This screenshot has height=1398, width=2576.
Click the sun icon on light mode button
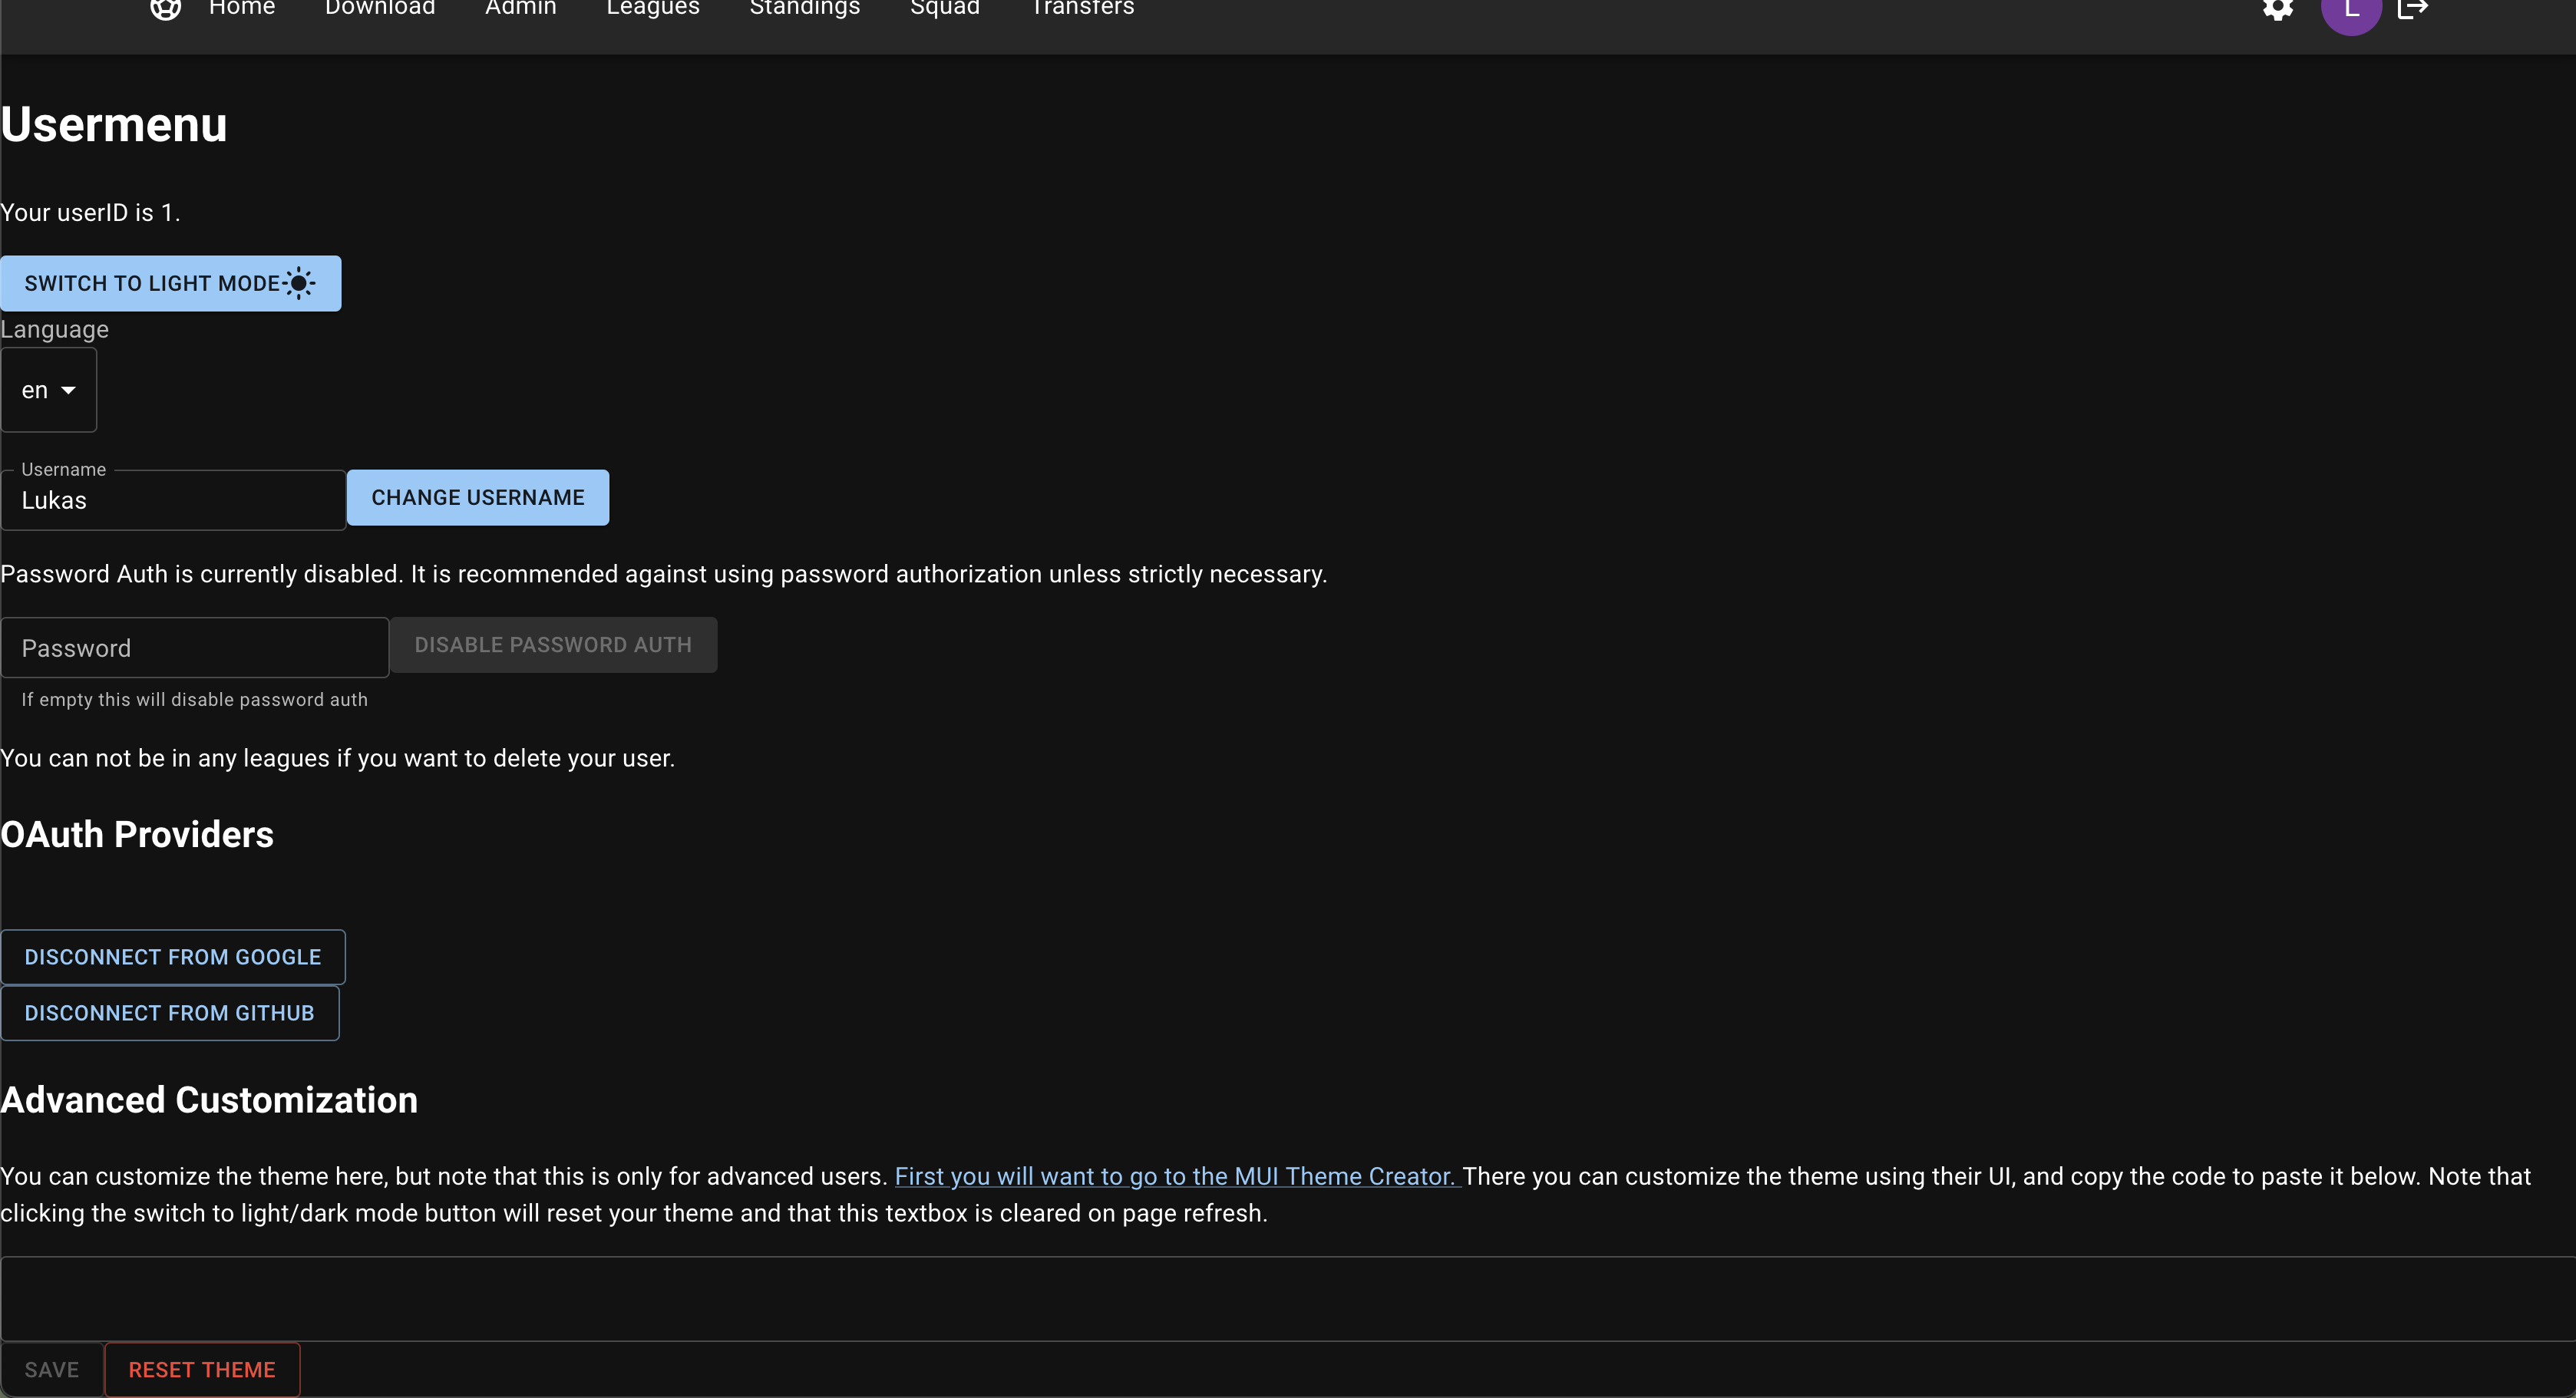299,284
